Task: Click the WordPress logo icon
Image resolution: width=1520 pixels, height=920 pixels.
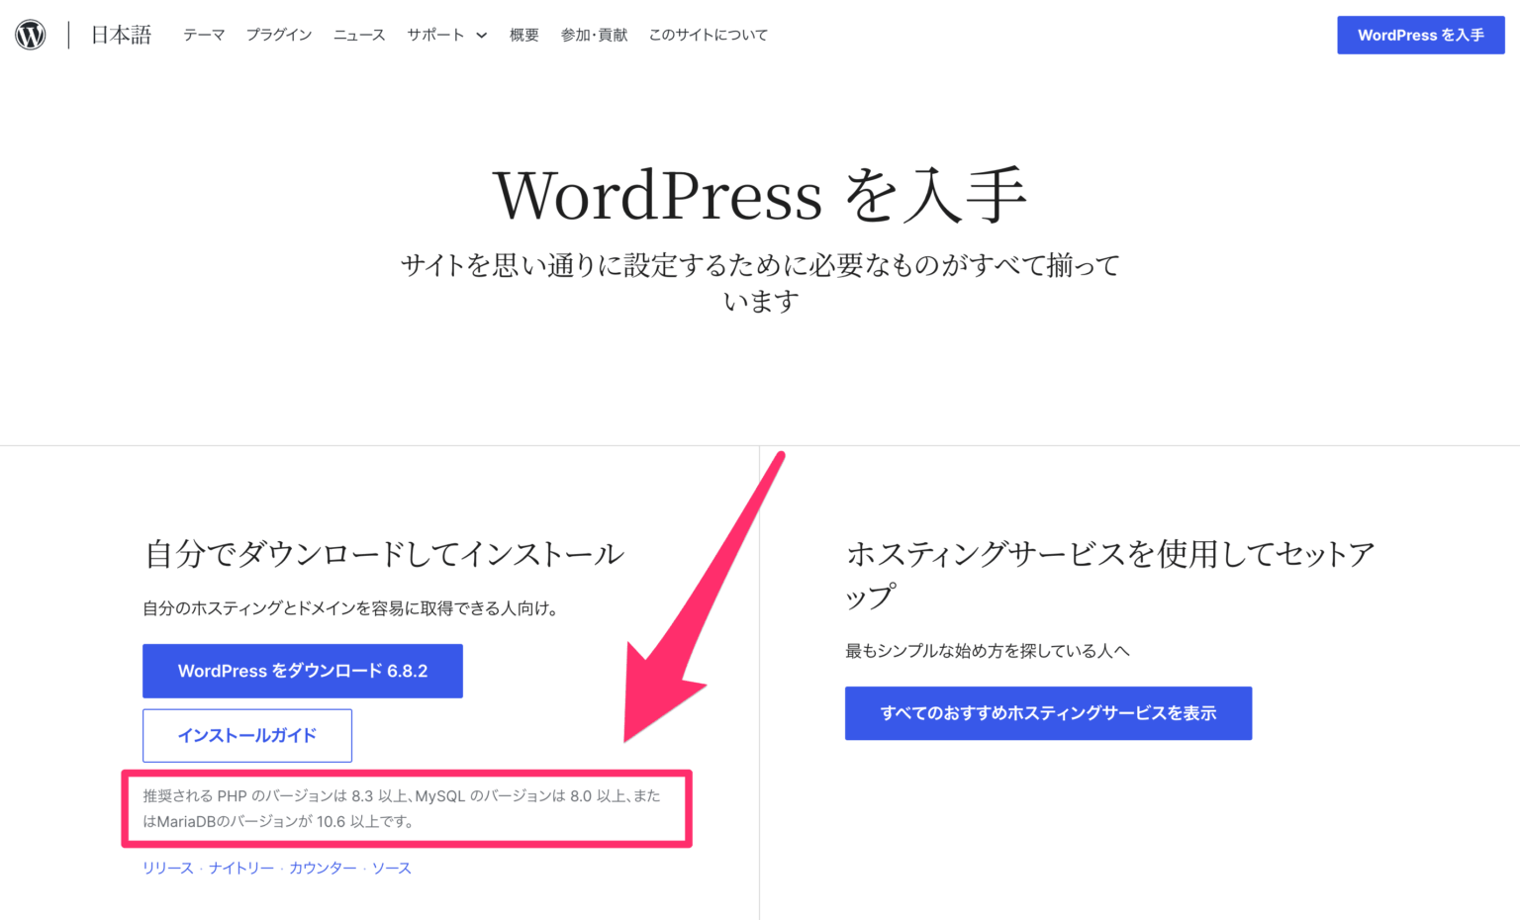Action: point(30,34)
